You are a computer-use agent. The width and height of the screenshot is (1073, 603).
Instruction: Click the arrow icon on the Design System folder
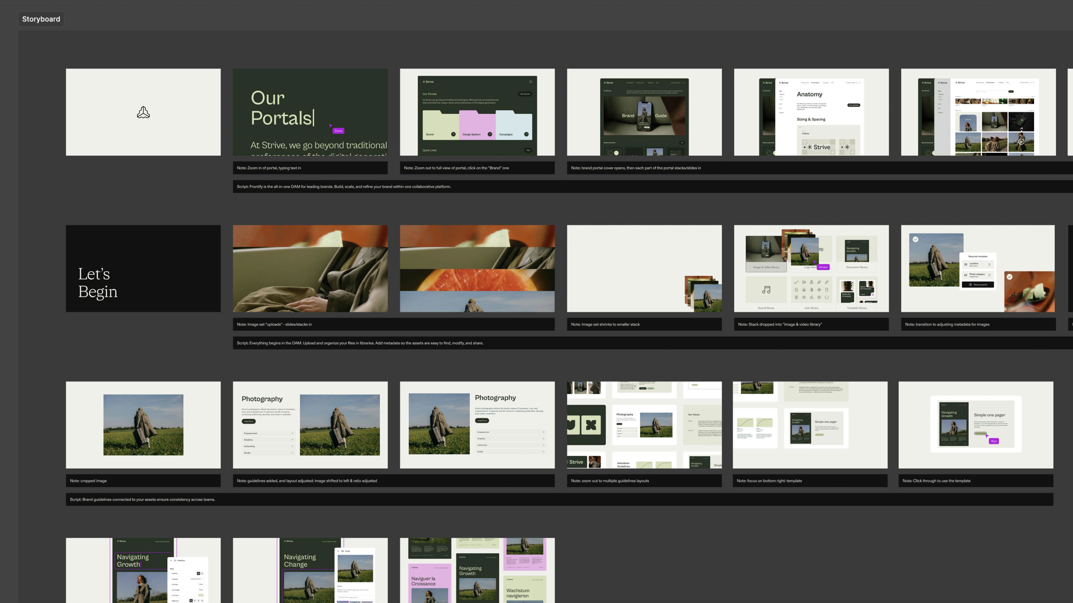click(x=490, y=134)
